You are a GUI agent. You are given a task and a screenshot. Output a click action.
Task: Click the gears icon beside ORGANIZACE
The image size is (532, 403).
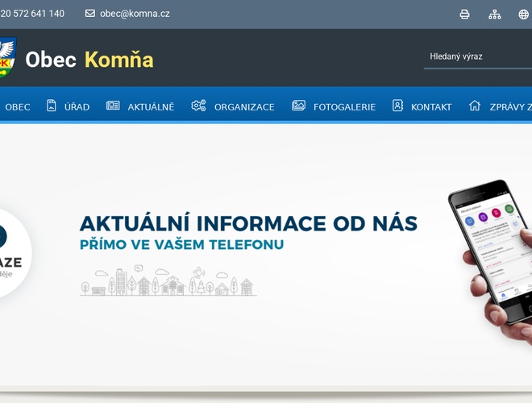tap(198, 106)
